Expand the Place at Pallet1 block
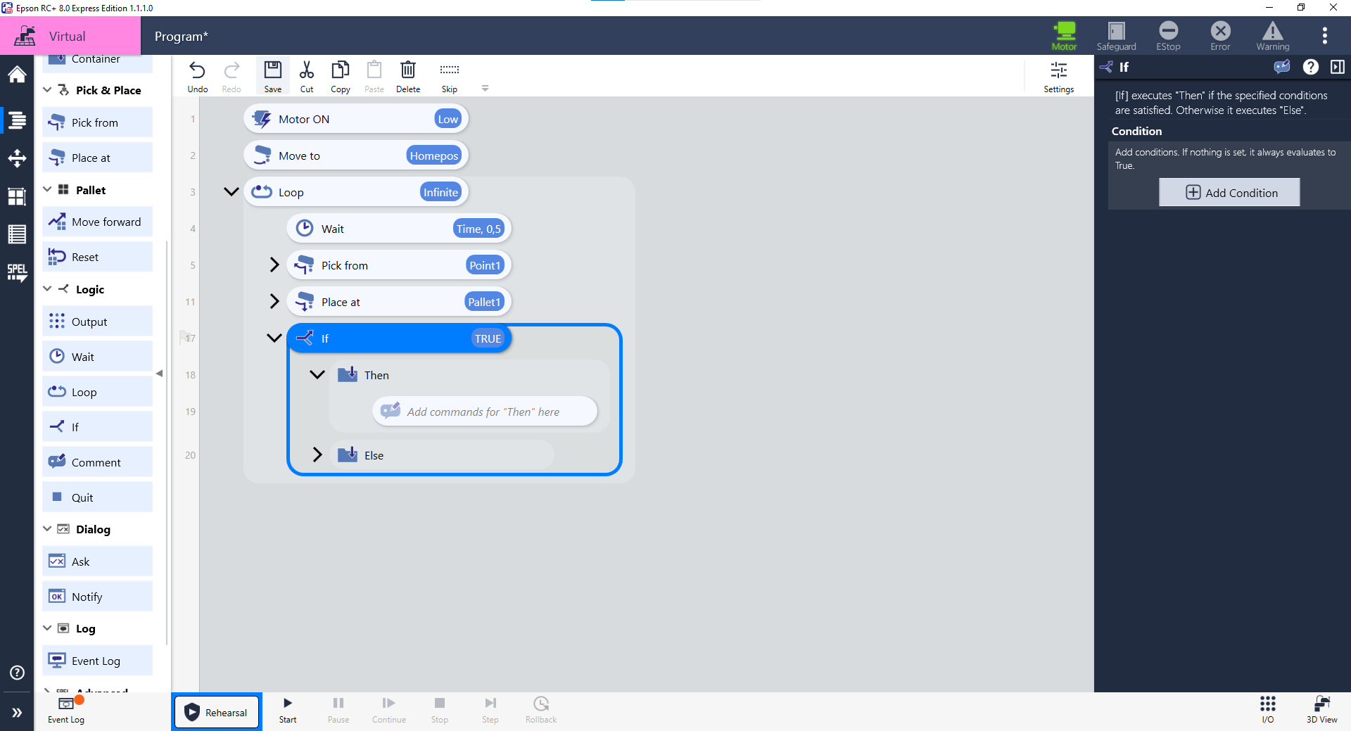 coord(274,302)
